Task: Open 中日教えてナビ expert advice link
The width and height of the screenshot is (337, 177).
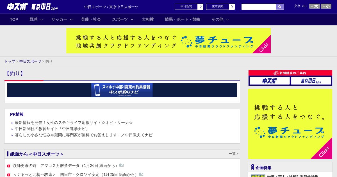Action: [84, 135]
